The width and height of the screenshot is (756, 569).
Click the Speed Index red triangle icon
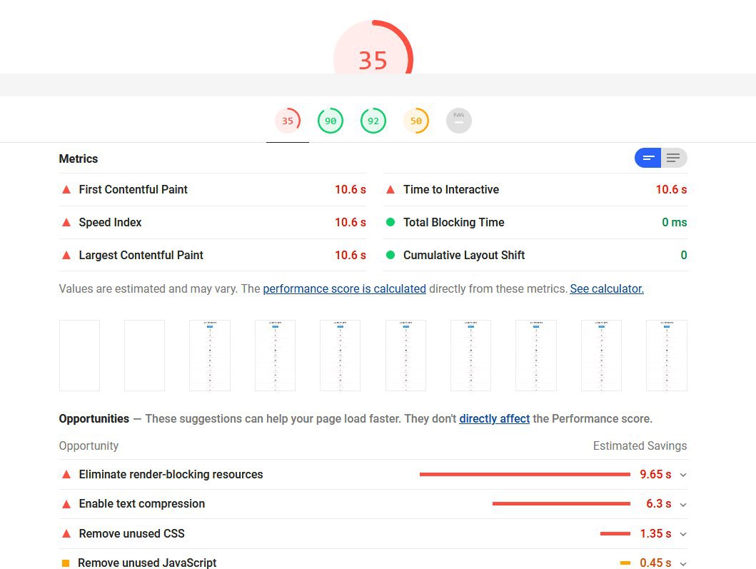(66, 222)
